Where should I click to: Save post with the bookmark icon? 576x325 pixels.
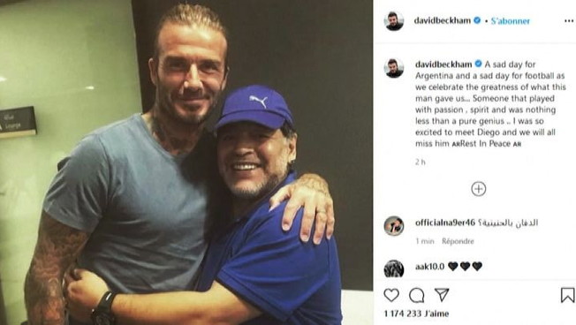tap(567, 295)
